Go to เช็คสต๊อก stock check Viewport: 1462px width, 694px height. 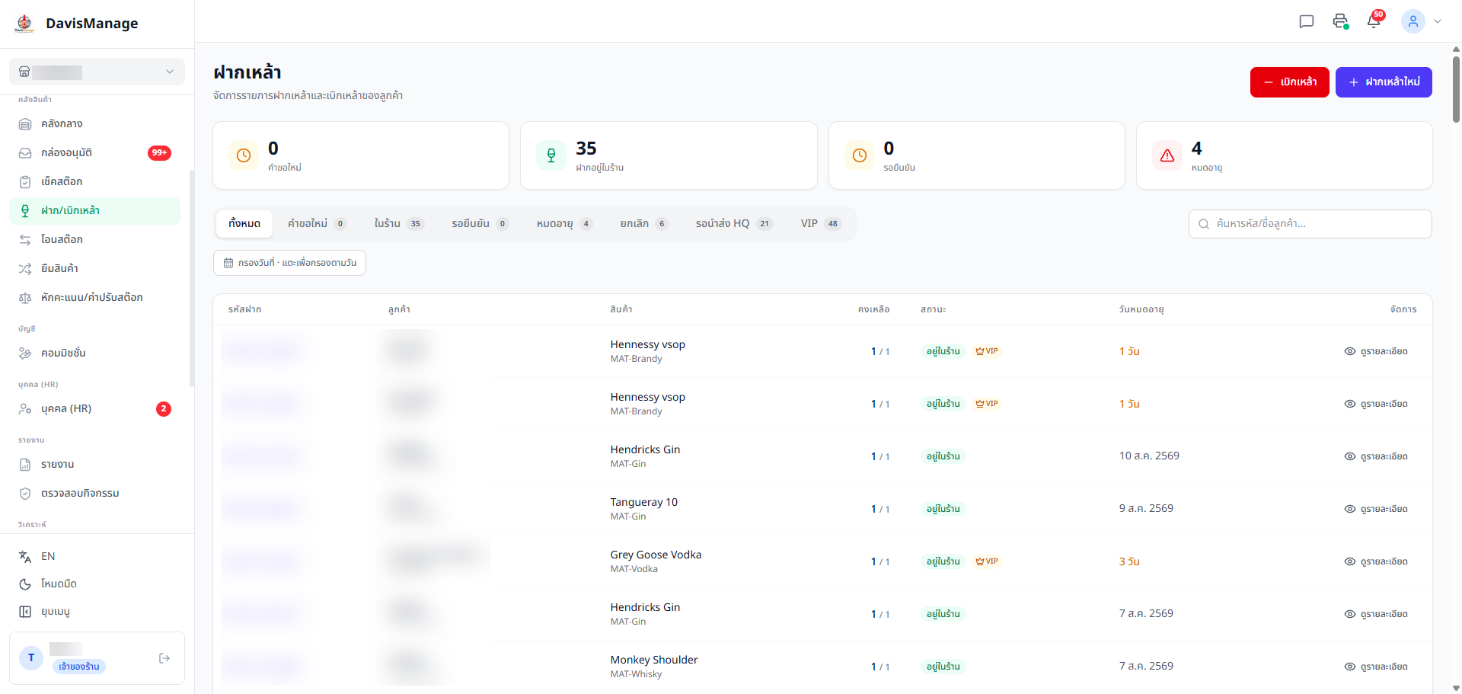[94, 181]
